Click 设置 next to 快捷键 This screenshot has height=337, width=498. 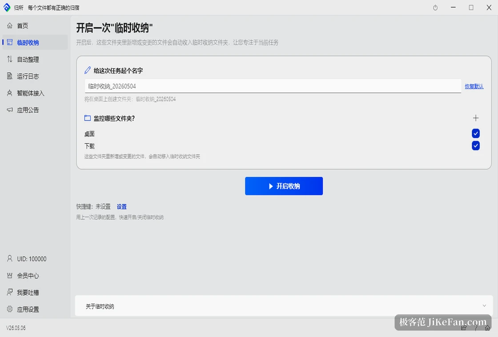pyautogui.click(x=122, y=207)
